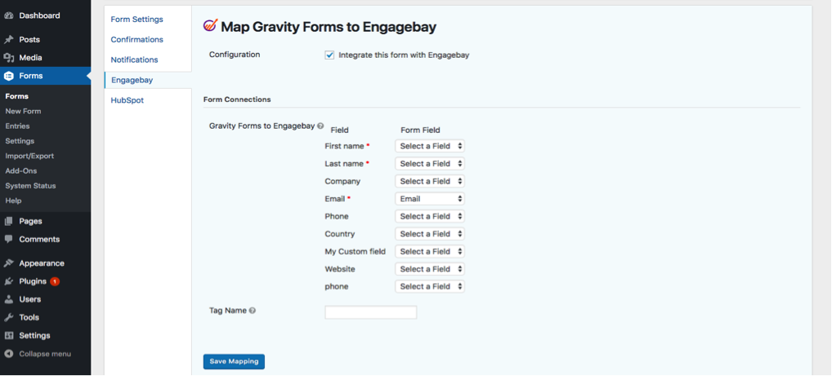This screenshot has width=832, height=376.
Task: Click the Media library icon
Action: click(9, 58)
